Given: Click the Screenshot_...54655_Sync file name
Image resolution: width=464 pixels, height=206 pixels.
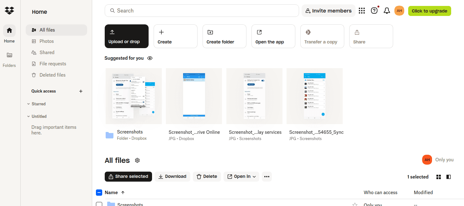Looking at the screenshot, I should tap(316, 132).
